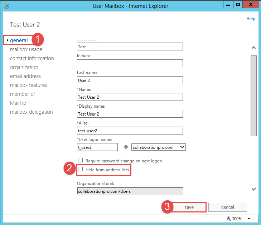Open the collaborationpro.com domain dropdown
Image resolution: width=261 pixels, height=225 pixels.
pyautogui.click(x=159, y=147)
